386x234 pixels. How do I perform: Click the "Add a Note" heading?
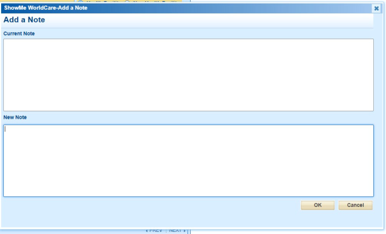point(24,20)
